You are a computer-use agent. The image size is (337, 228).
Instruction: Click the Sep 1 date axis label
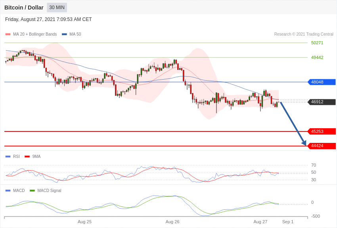[287, 222]
